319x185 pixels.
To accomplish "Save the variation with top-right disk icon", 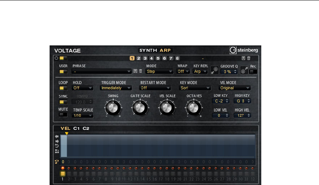I will click(243, 58).
